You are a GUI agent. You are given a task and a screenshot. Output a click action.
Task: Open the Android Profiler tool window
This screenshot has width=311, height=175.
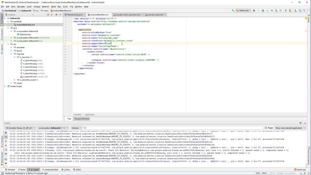click(50, 170)
